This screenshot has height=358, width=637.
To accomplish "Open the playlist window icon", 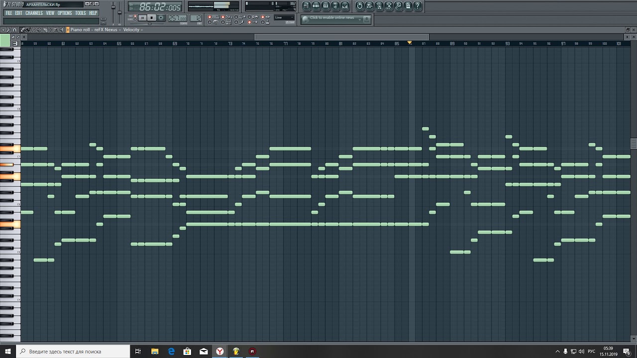I will click(x=306, y=6).
